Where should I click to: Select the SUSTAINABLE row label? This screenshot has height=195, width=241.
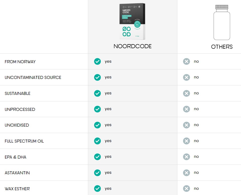[x=18, y=93]
